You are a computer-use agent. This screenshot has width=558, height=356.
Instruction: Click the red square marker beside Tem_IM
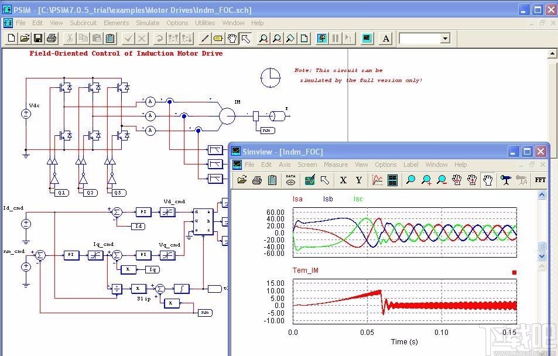[x=514, y=272]
